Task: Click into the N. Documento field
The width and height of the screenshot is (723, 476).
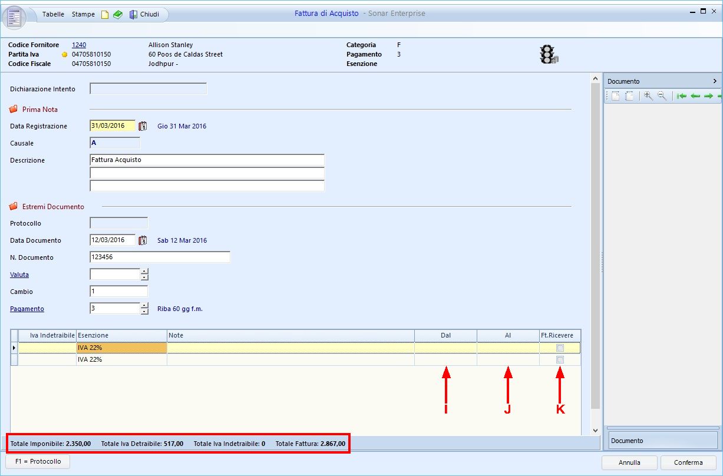Action: (159, 257)
